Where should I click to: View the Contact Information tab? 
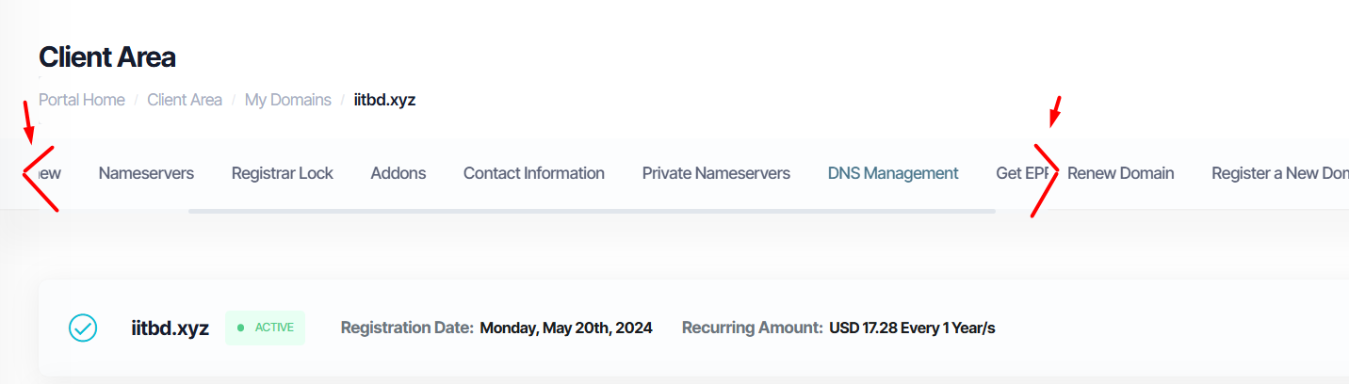[534, 173]
